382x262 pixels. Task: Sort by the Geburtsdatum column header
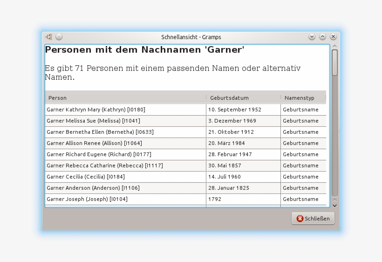(x=243, y=98)
